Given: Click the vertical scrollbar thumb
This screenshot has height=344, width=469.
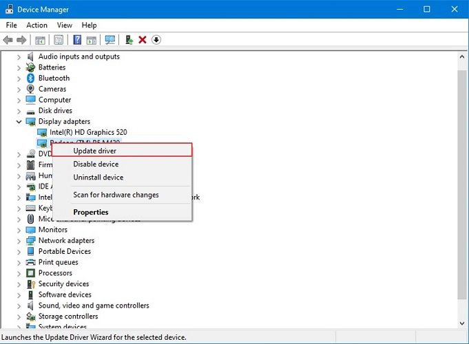Looking at the screenshot, I should [x=462, y=184].
